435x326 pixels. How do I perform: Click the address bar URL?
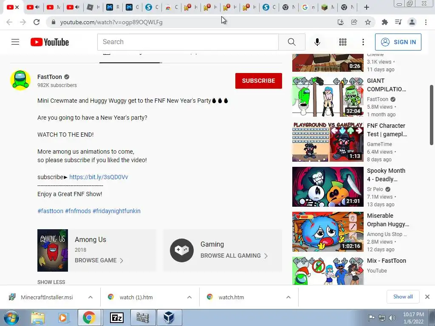point(111,22)
